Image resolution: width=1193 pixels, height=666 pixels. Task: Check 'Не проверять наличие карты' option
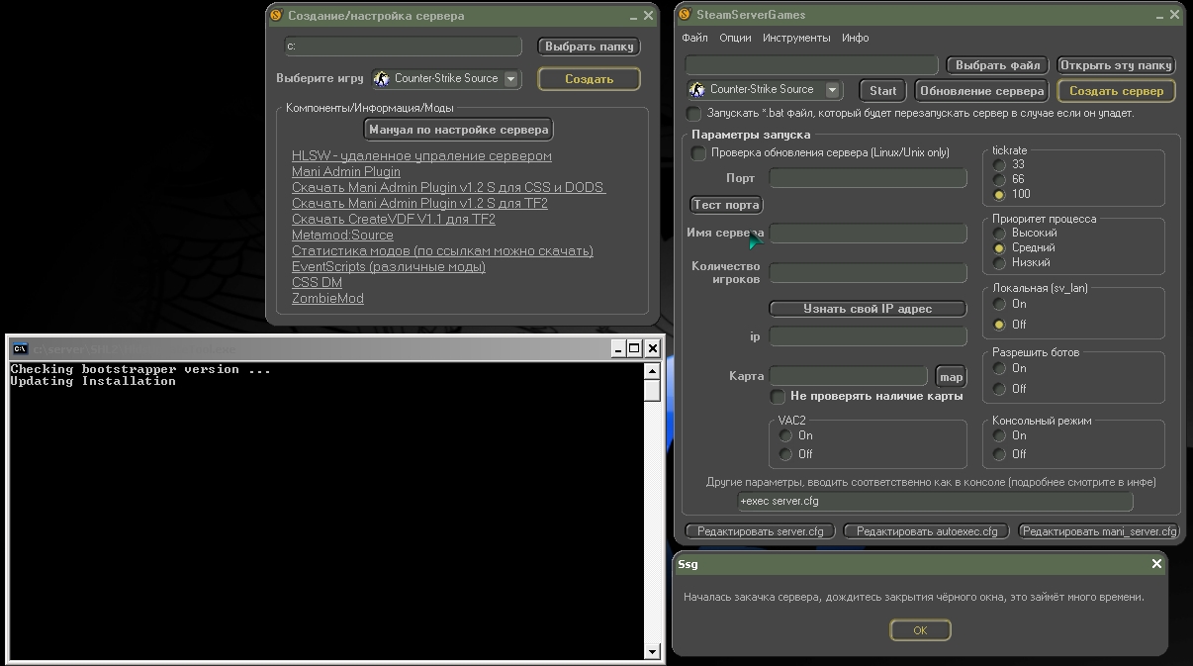coord(778,397)
